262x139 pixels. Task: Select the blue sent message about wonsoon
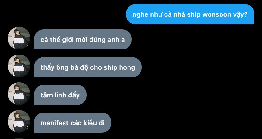point(190,14)
